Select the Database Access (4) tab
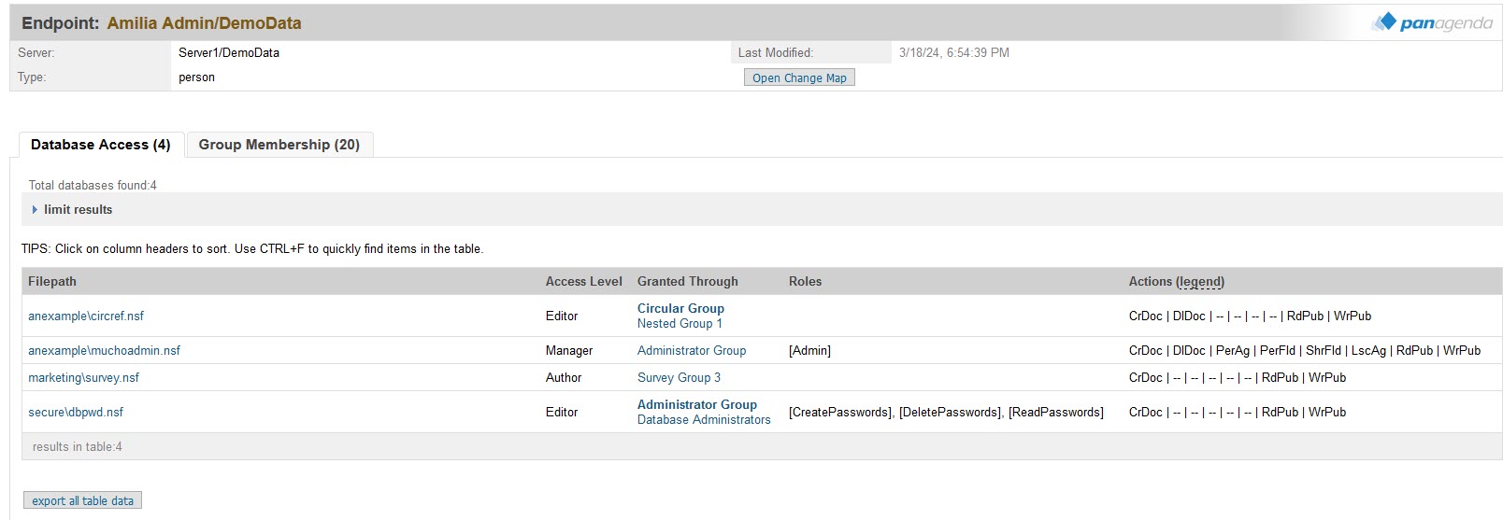Screen dimensions: 1503x520 tap(101, 145)
